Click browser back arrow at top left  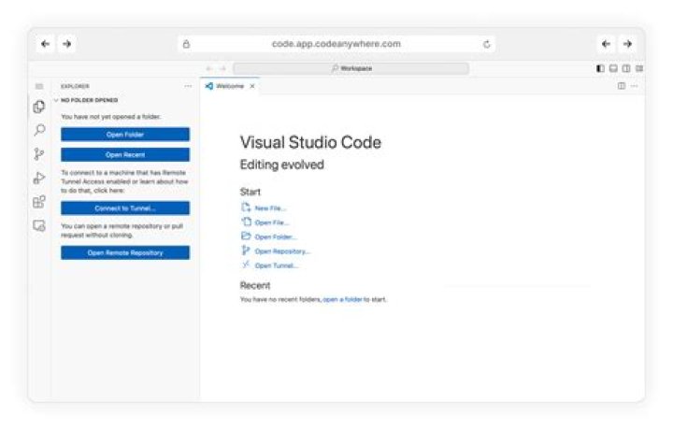[x=45, y=44]
